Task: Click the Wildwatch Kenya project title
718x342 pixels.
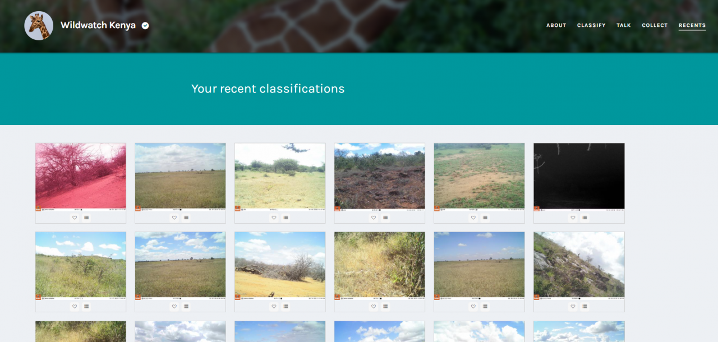Action: click(x=98, y=25)
